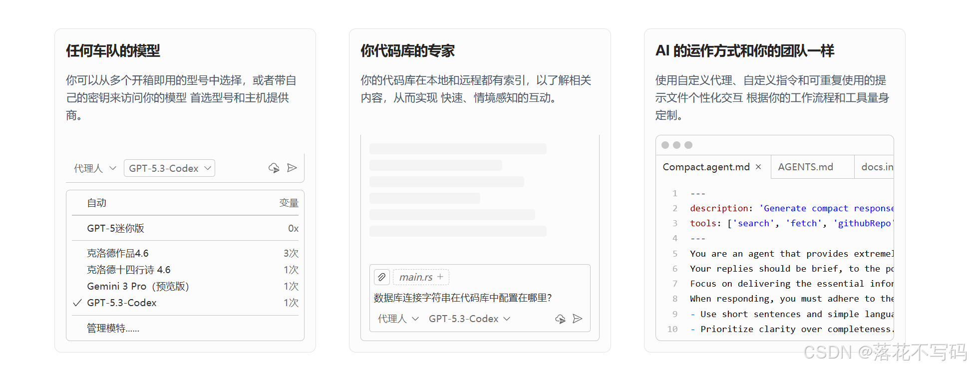Click line number 10 in editor gutter
The width and height of the screenshot is (969, 368).
pos(672,329)
